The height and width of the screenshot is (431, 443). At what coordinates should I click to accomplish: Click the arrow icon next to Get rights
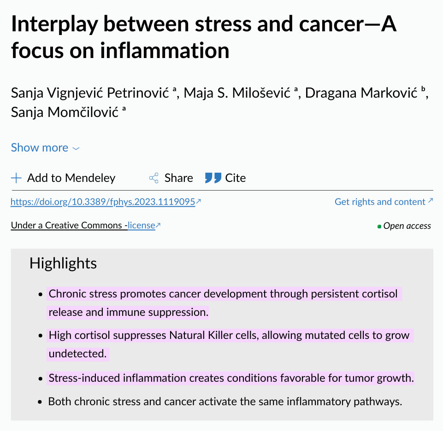click(x=430, y=201)
